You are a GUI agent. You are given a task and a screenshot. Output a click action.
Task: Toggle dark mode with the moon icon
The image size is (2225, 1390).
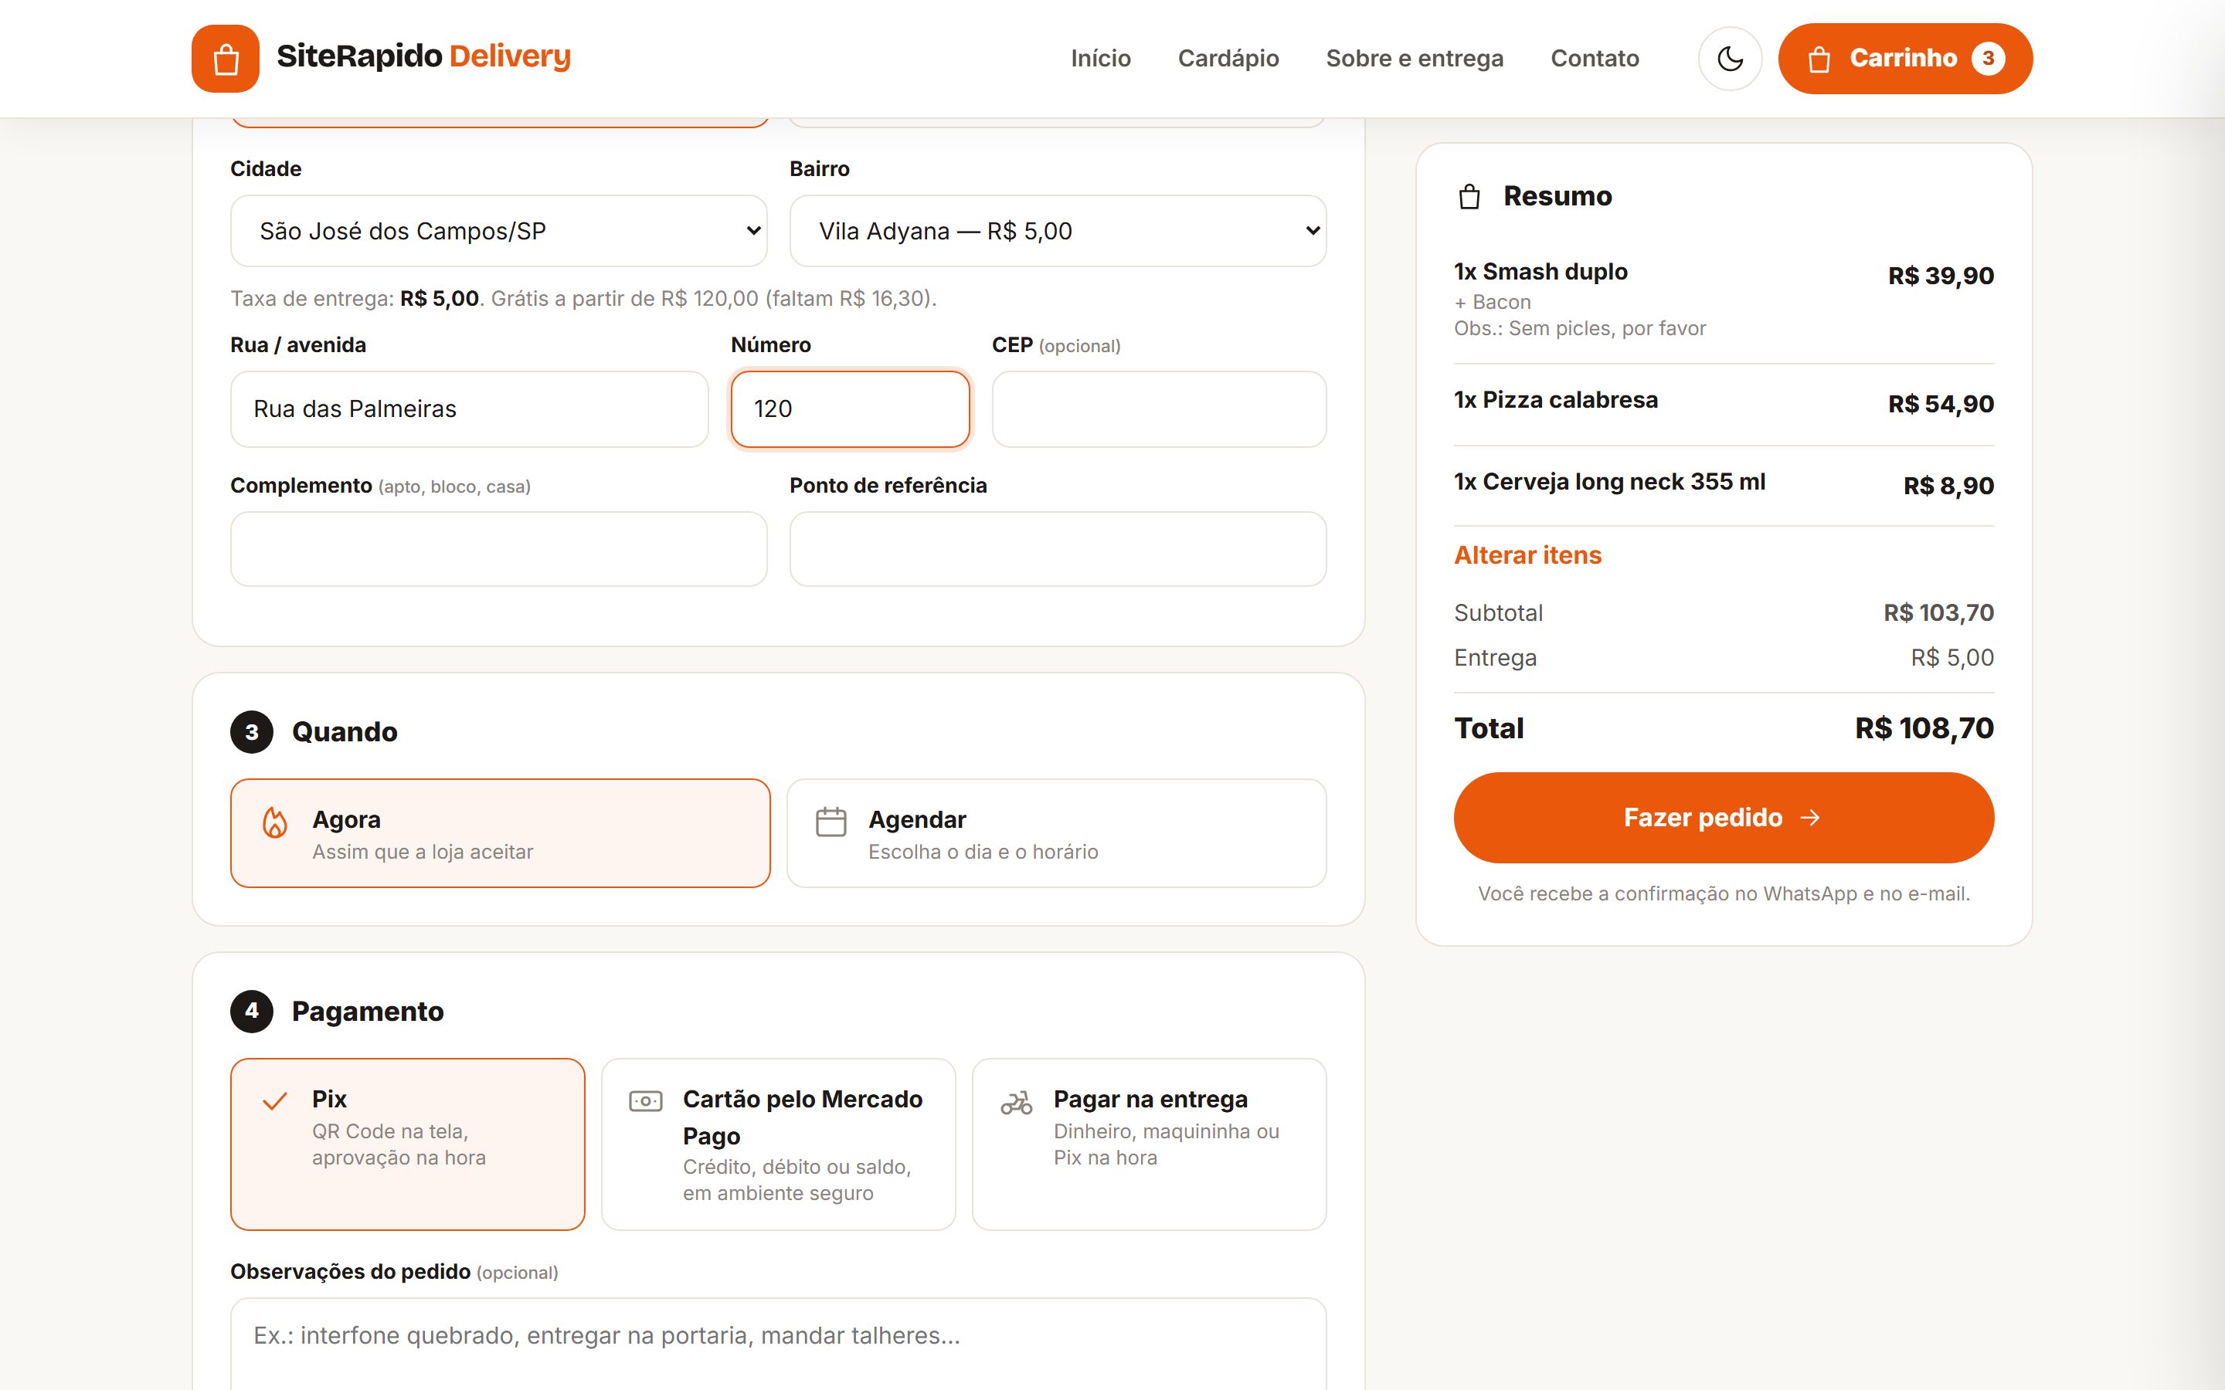click(1730, 58)
